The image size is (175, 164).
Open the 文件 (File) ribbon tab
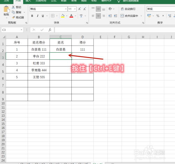(6, 1)
